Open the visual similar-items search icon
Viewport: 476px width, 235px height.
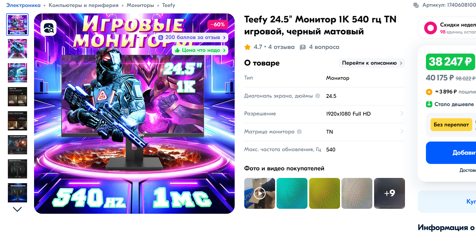(48, 28)
